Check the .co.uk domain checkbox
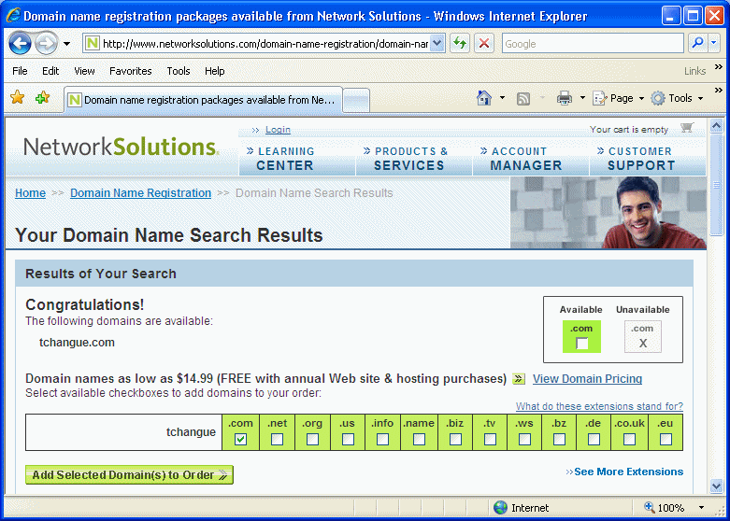Image resolution: width=730 pixels, height=521 pixels. click(x=629, y=439)
